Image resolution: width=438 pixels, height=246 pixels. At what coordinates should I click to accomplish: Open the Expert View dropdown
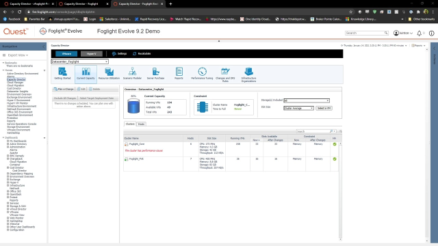click(x=18, y=55)
